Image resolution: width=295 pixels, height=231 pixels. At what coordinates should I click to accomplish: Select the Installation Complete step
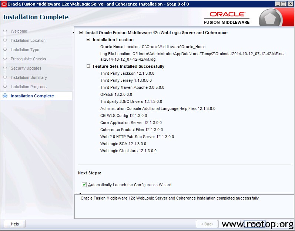point(32,96)
